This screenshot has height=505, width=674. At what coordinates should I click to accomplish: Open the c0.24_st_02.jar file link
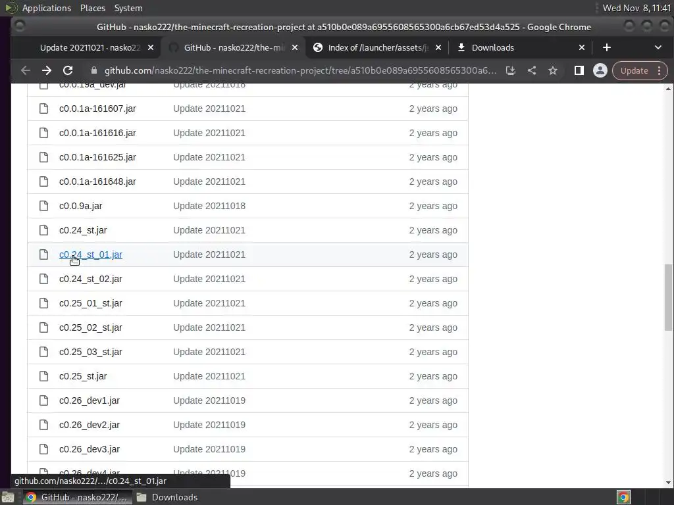[x=91, y=279]
